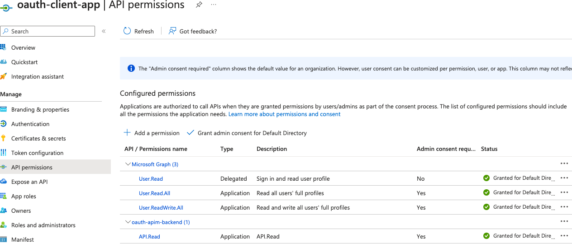Open the oauth-apim-backend (1) link
The height and width of the screenshot is (248, 572).
tap(161, 222)
